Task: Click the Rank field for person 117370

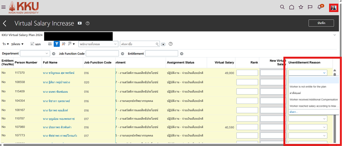Action: (247, 73)
